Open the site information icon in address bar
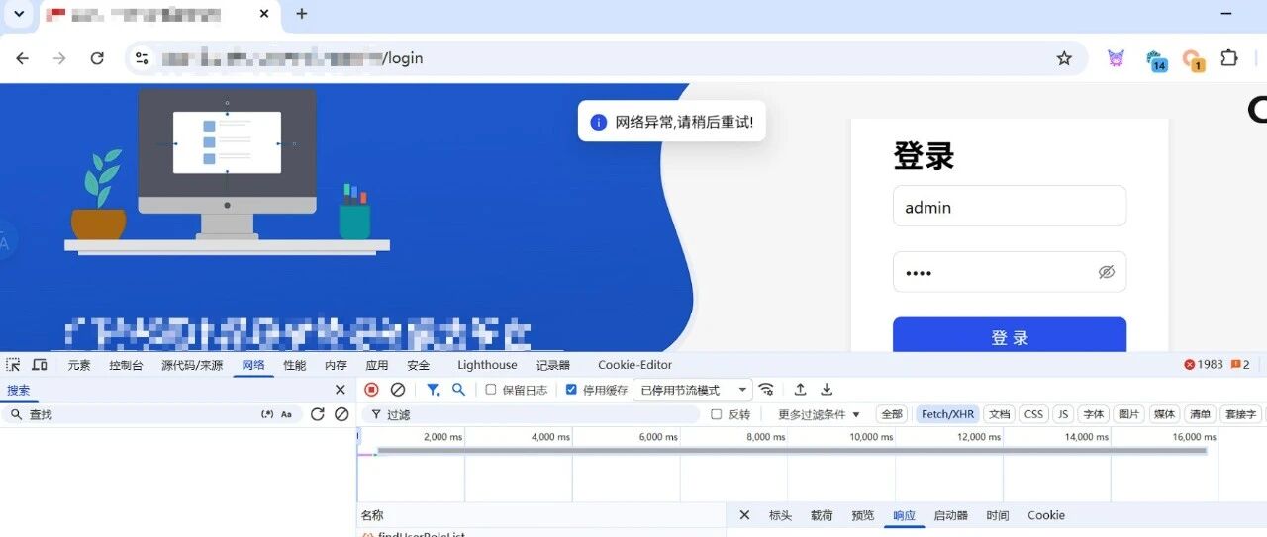This screenshot has width=1267, height=537. (143, 58)
